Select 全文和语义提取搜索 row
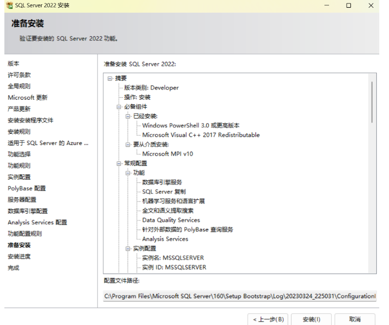The image size is (389, 325). 168,211
